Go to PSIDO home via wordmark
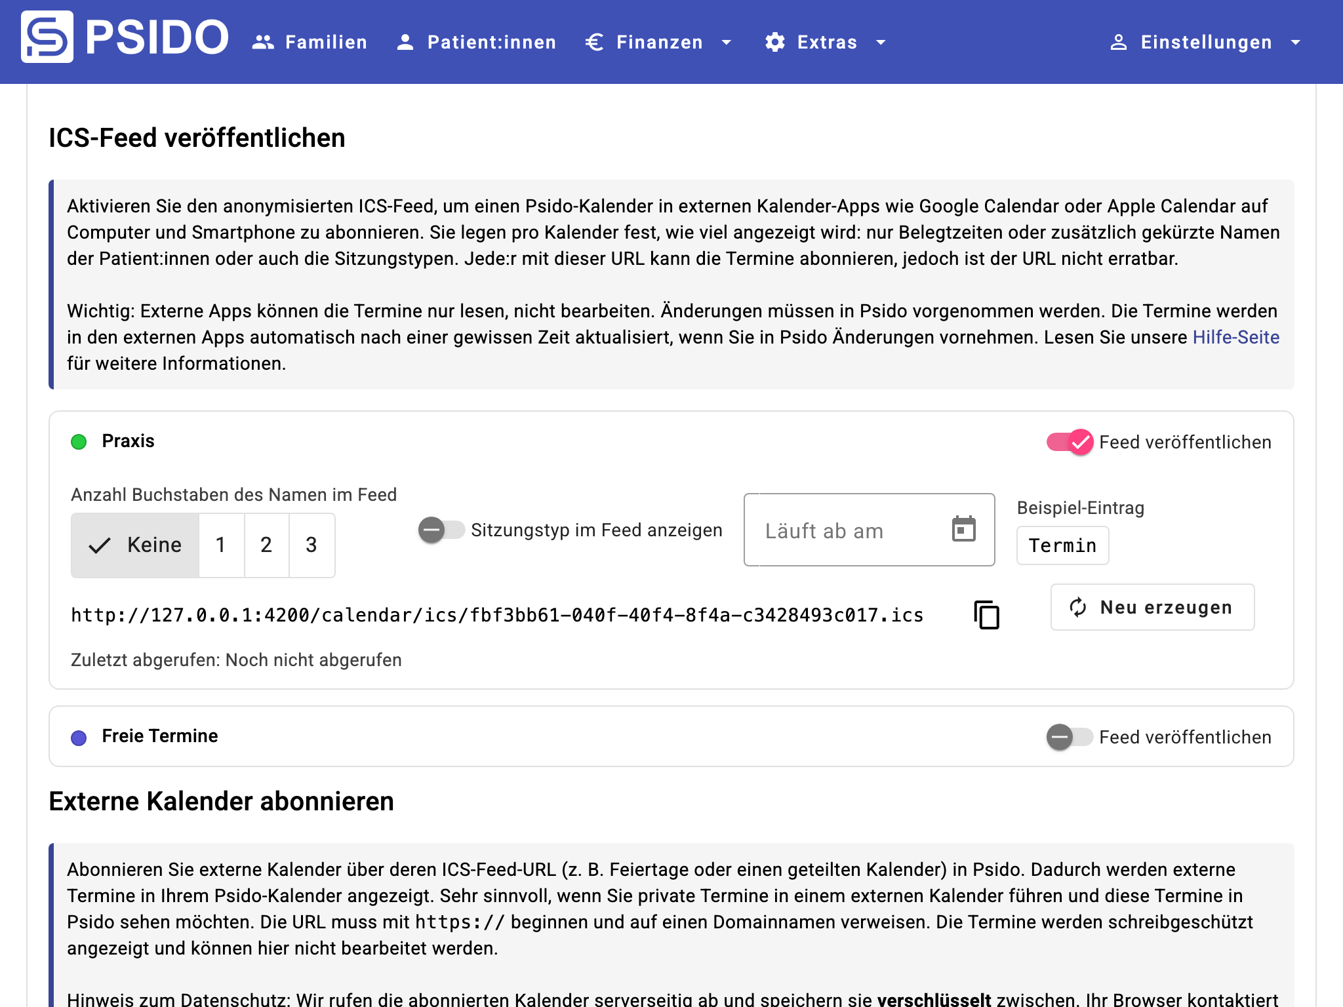This screenshot has height=1007, width=1343. pyautogui.click(x=157, y=37)
